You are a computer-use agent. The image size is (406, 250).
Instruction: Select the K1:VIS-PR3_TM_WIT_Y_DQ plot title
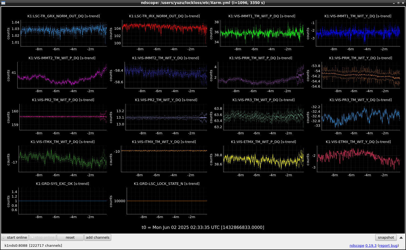click(361, 100)
